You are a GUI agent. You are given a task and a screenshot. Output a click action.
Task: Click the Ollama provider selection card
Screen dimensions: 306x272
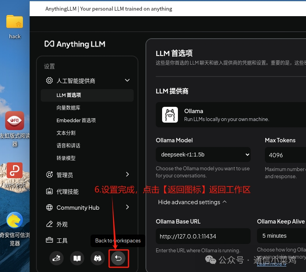pos(231,115)
